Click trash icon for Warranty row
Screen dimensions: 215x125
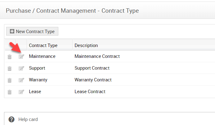[10, 80]
